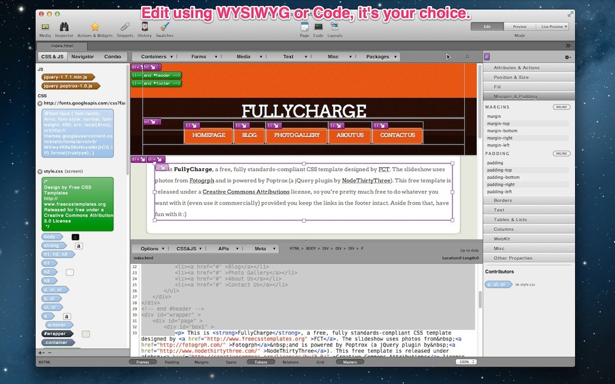Click the INLINE button beside Margins
Viewport: 615px width, 384px height.
coord(561,107)
